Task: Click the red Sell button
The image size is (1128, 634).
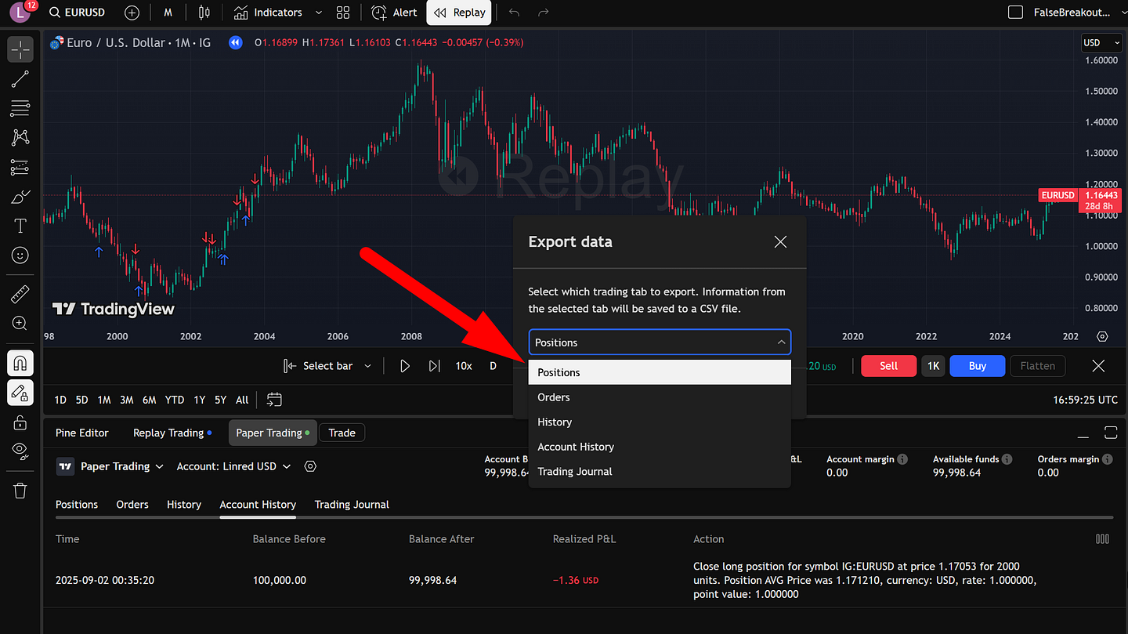Action: [x=888, y=366]
